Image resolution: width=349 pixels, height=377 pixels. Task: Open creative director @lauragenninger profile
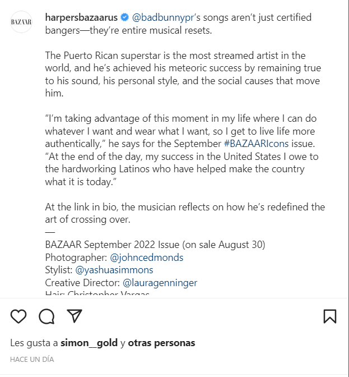[x=160, y=282]
